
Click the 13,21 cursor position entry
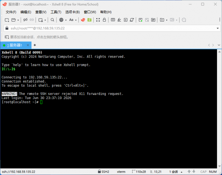pos(156,172)
